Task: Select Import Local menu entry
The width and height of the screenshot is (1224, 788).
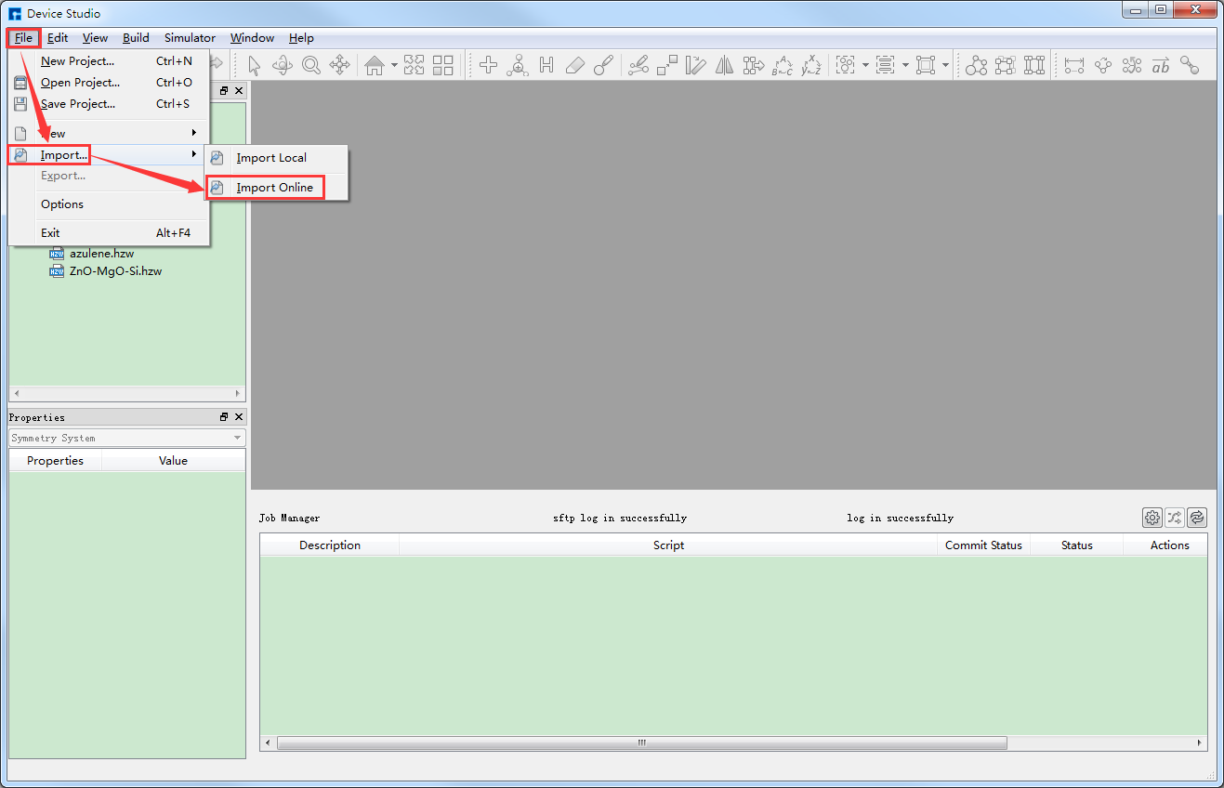Action: pos(271,158)
